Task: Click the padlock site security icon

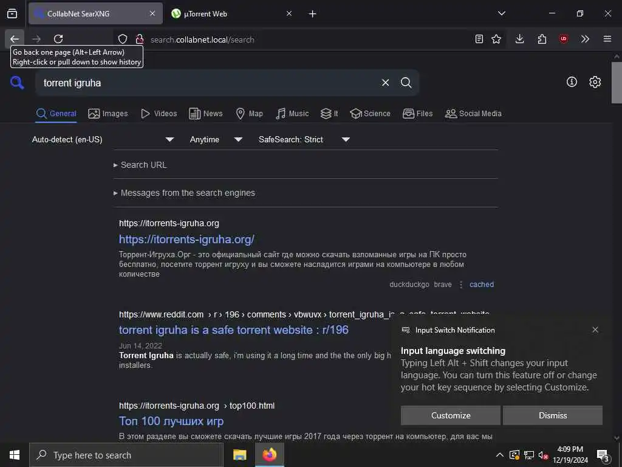Action: 140,39
